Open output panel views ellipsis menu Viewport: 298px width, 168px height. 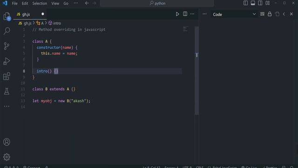tap(204, 14)
